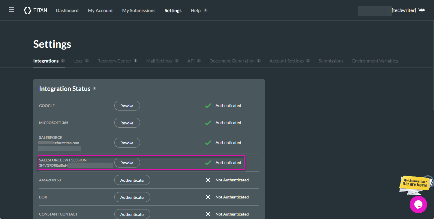Click Authenticate for Constant Contact

coord(132,214)
